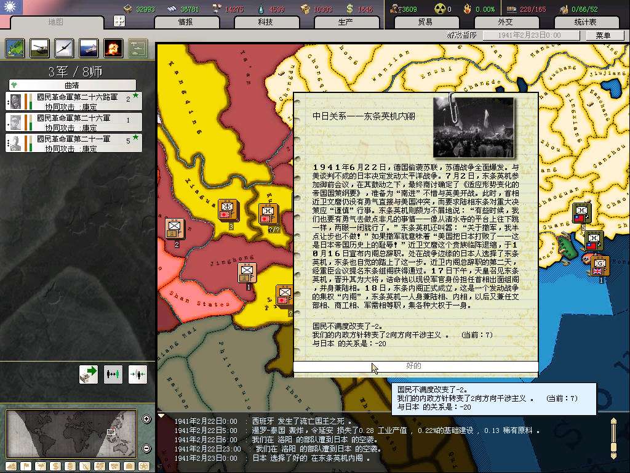Click event title 中日关系——东条英机内阁

[364, 116]
